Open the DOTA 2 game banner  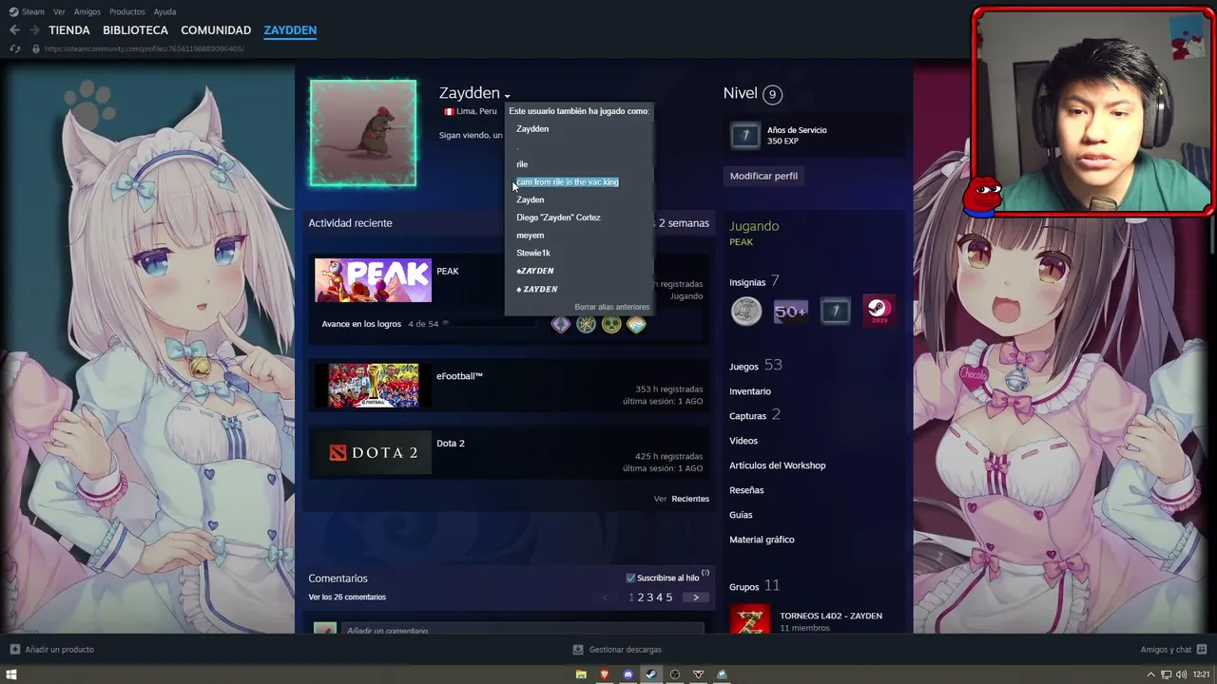pos(373,452)
